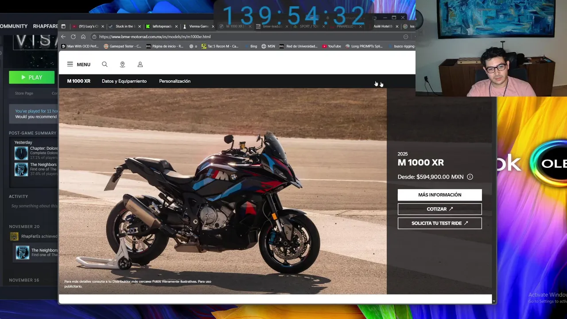The height and width of the screenshot is (319, 567).
Task: Click the 'NOVEMBER 16' date heading in Steam
Action: 24,280
